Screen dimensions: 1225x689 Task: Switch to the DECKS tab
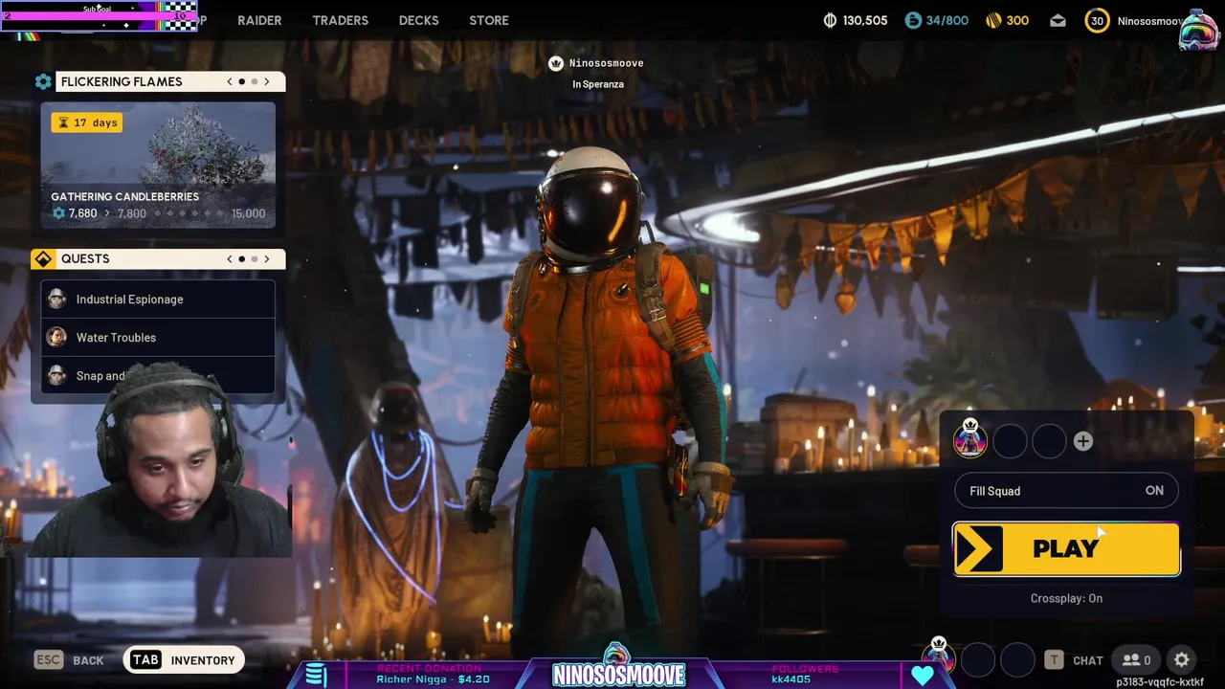tap(418, 20)
